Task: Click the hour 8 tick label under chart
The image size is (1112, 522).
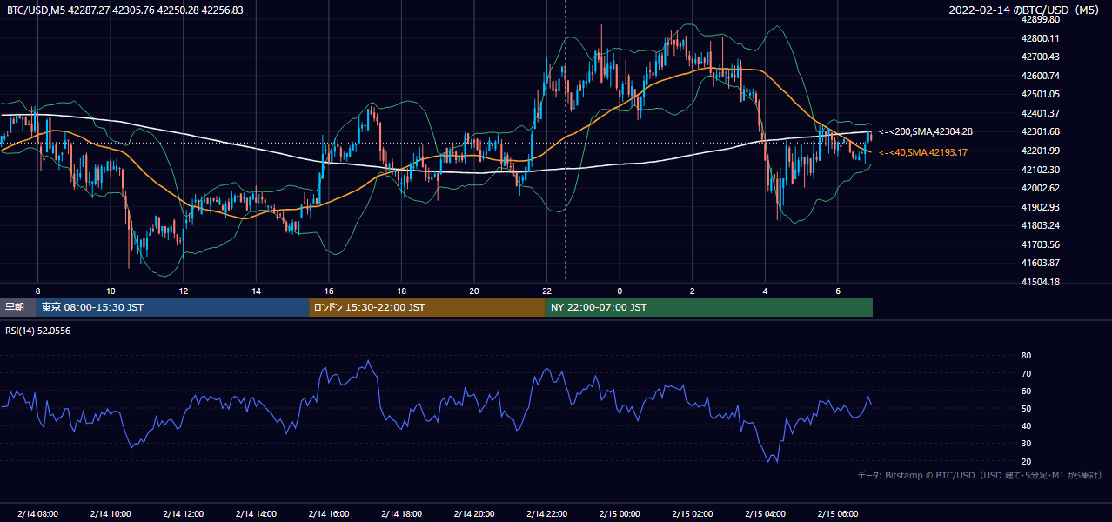Action: [x=37, y=291]
